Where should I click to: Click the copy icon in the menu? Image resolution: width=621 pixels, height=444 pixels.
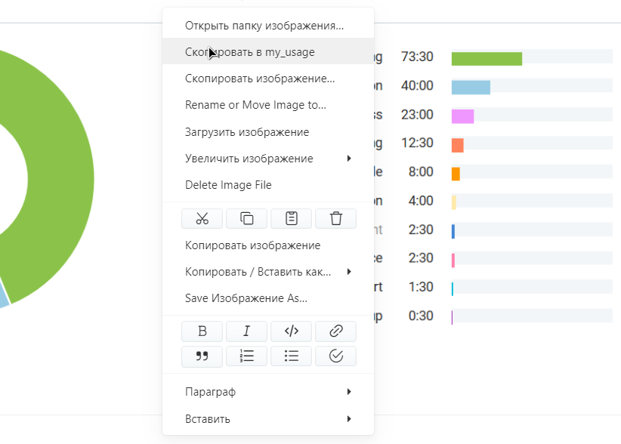[246, 219]
